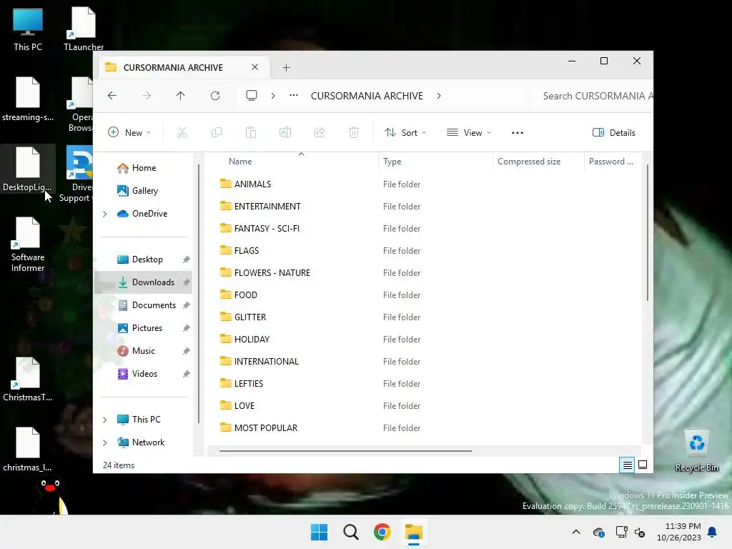Click the pin icon beside Videos
This screenshot has height=549, width=732.
pos(187,374)
